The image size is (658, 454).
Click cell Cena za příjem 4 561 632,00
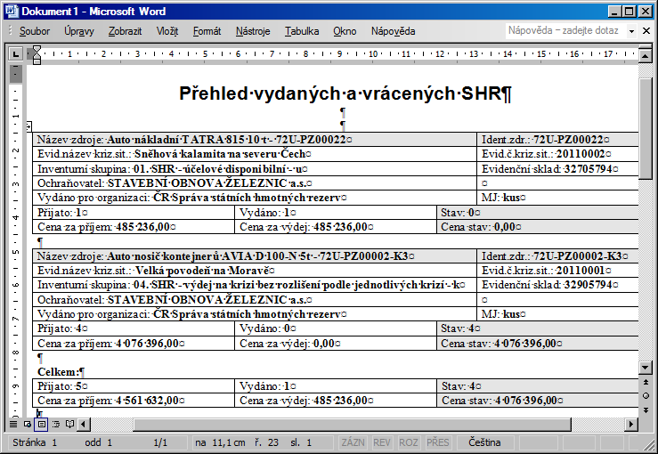click(134, 401)
